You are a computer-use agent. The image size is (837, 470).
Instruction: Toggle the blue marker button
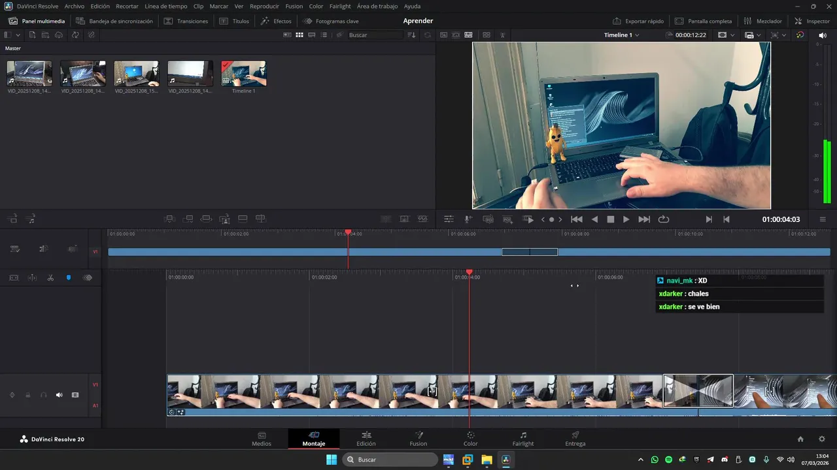pos(69,277)
